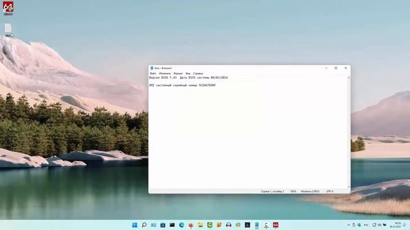The width and height of the screenshot is (410, 230).
Task: Click the line and column indicator in status bar
Action: [272, 192]
